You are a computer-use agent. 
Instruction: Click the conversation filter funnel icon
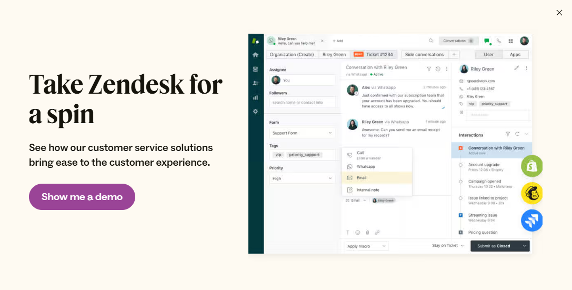click(429, 68)
